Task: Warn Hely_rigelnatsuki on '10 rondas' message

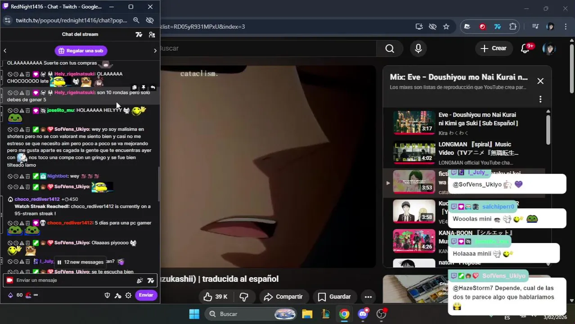Action: pos(22,93)
